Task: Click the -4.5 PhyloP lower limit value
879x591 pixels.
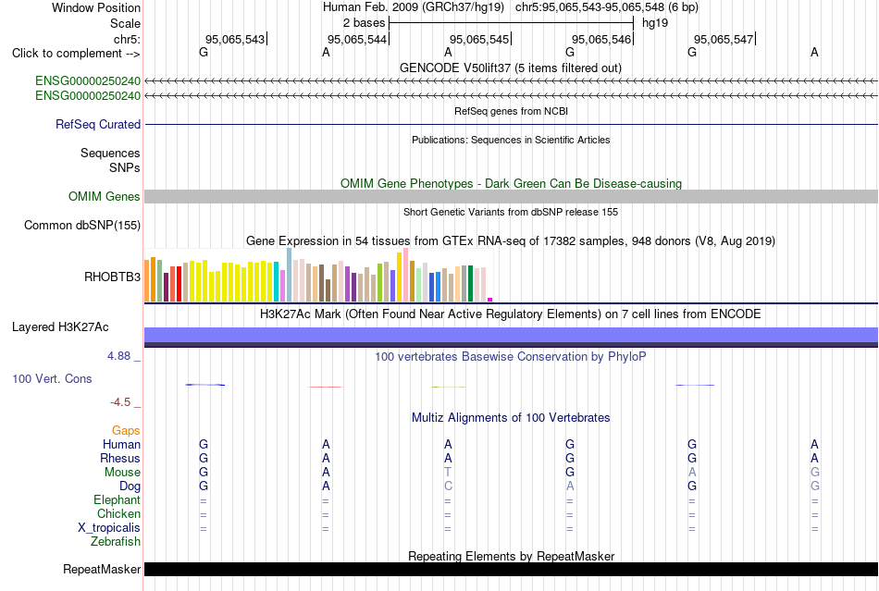Action: pyautogui.click(x=120, y=402)
